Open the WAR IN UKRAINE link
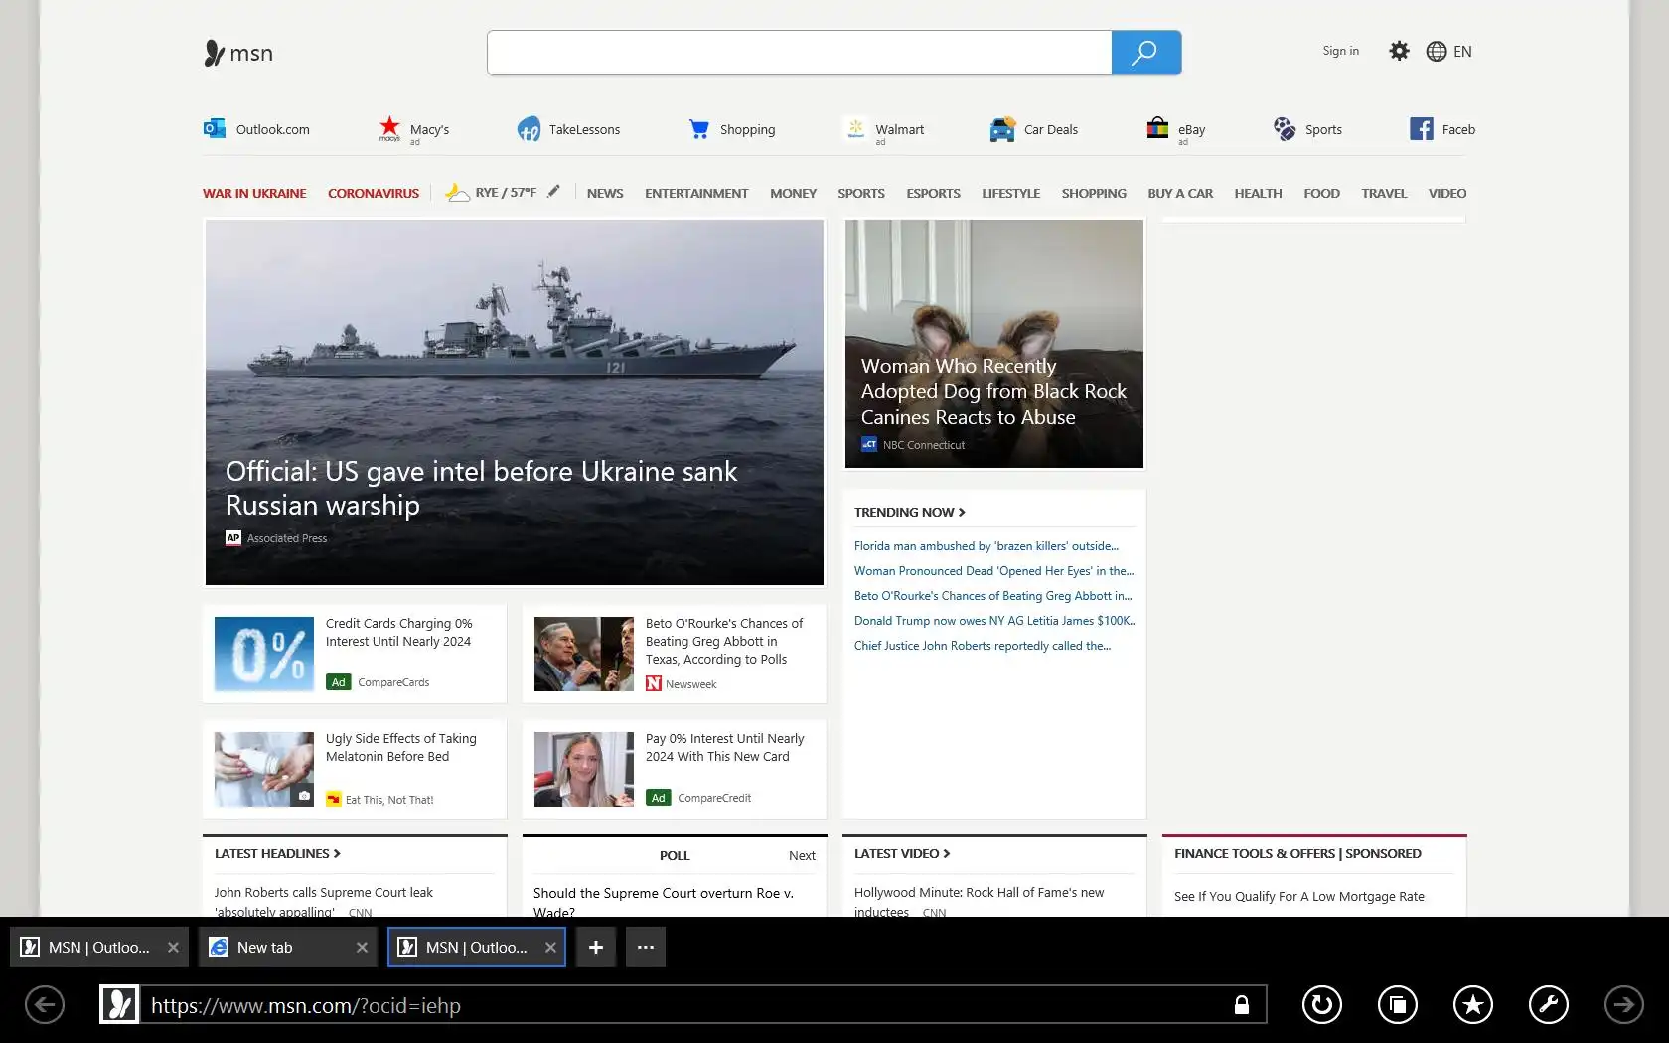 [254, 193]
